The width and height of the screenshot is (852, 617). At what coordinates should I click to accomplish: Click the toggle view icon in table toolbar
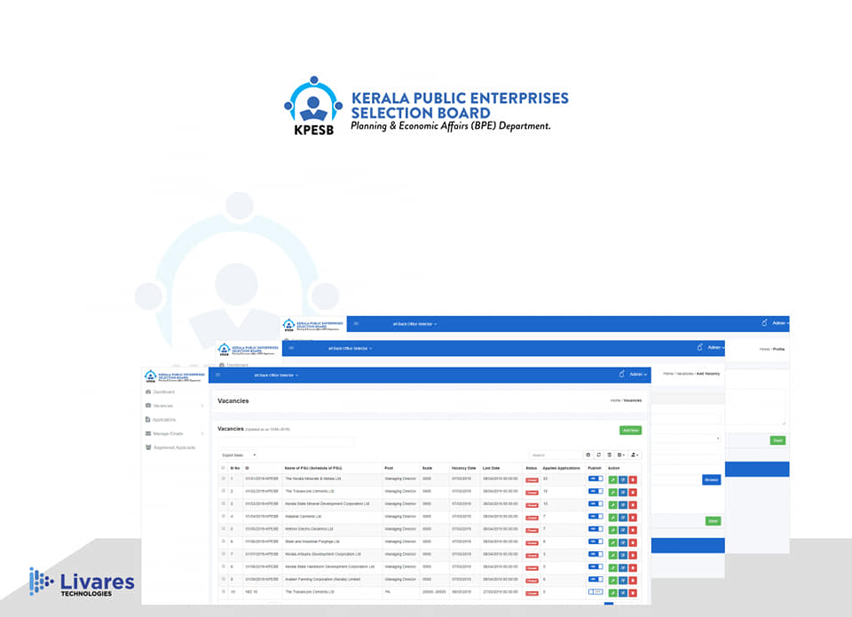click(x=609, y=455)
